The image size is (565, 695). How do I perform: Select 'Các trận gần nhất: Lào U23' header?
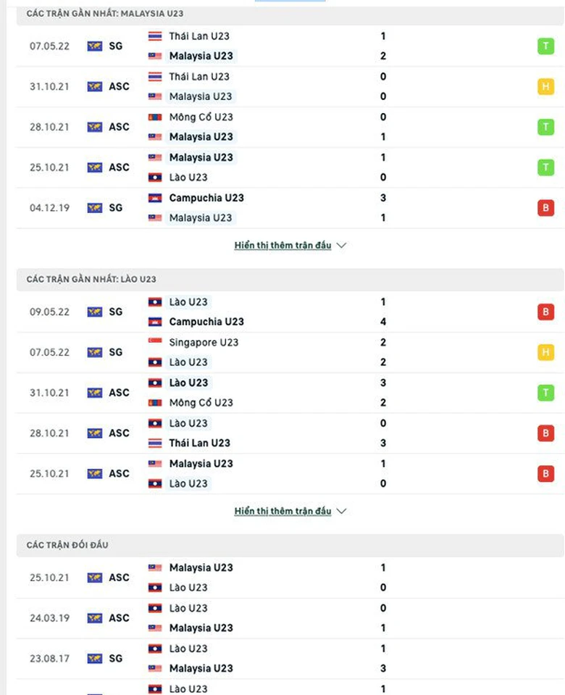coord(91,279)
